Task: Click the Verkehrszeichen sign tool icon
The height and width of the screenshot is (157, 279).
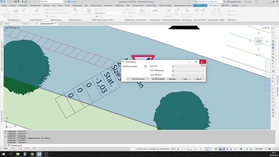Action: click(37, 11)
